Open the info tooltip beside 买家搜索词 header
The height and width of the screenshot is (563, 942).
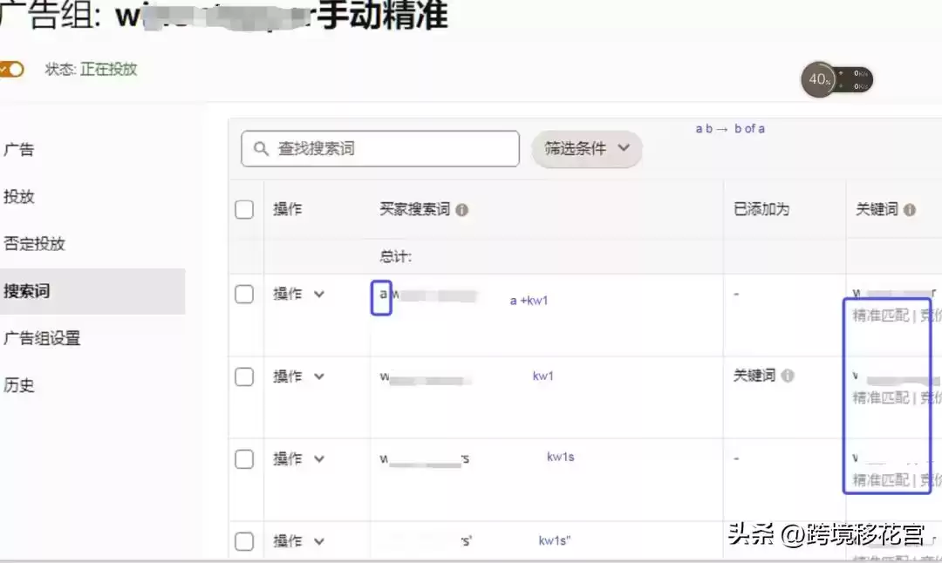tap(464, 209)
